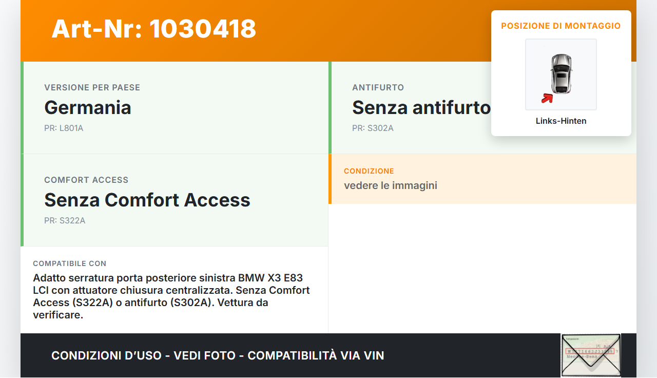Image resolution: width=657 pixels, height=378 pixels.
Task: Select the Art-Nr: 1030418 heading
Action: click(x=154, y=29)
